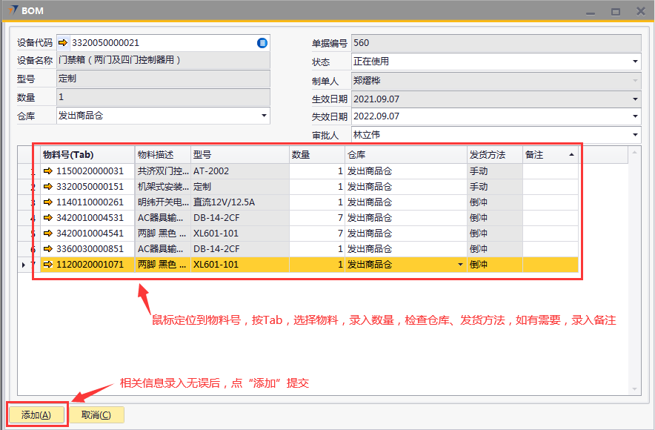Open the 失效日期 date picker dropdown
Screen dimensions: 655x430
pyautogui.click(x=635, y=117)
